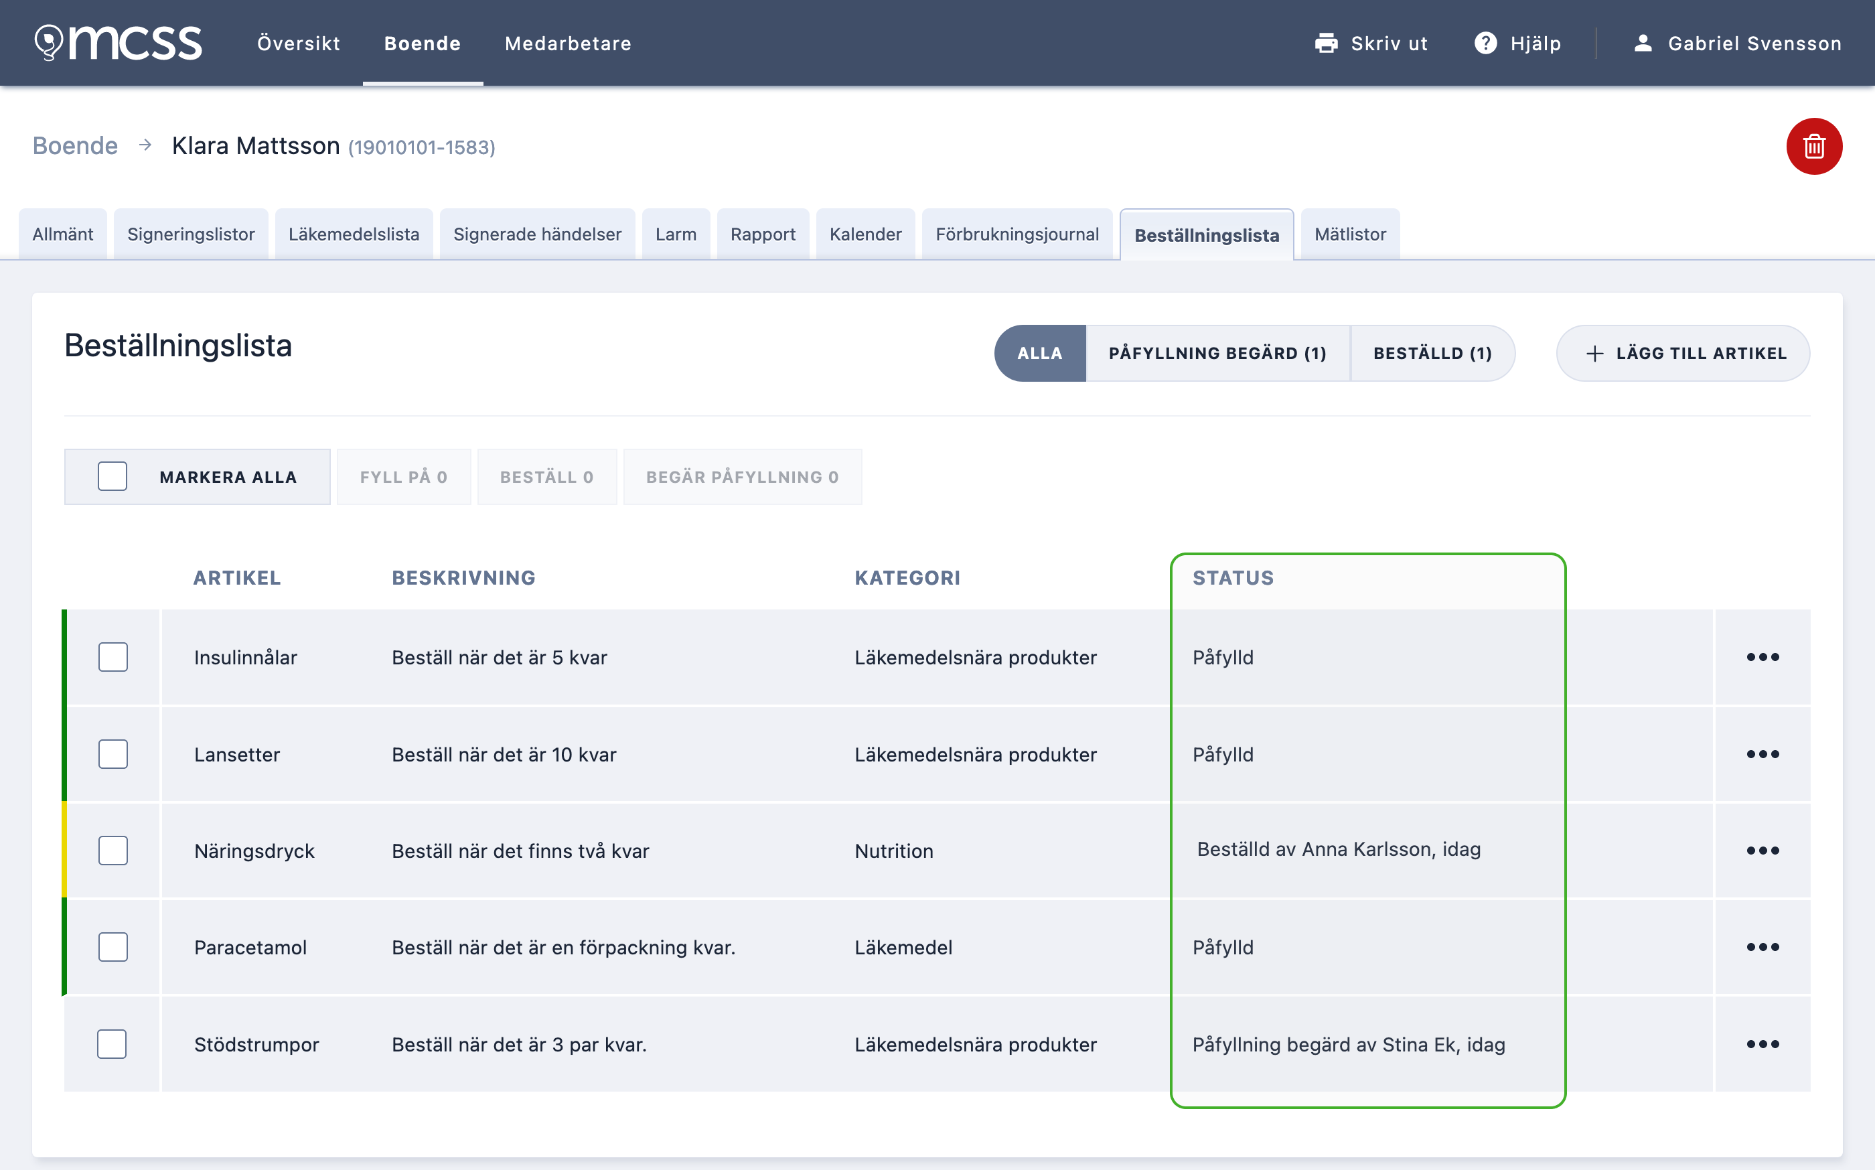Viewport: 1875px width, 1170px height.
Task: Click 'Beställ när det finns två kvar'
Action: tap(520, 851)
